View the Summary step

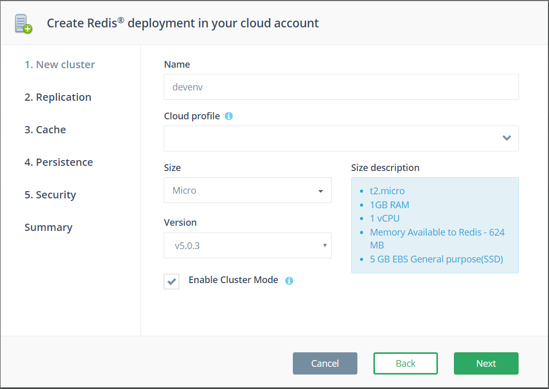click(x=48, y=227)
